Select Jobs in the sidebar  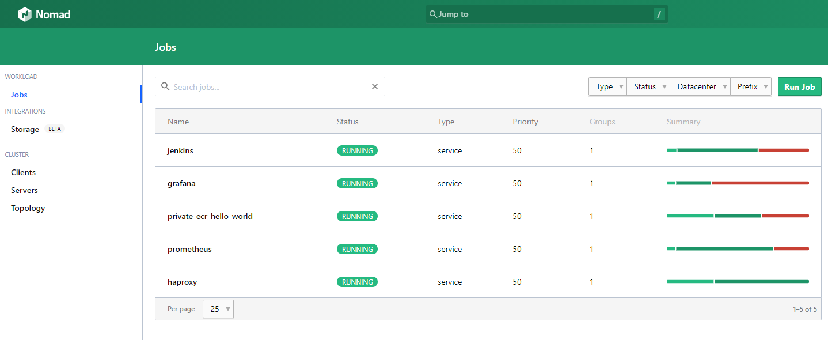pos(19,95)
